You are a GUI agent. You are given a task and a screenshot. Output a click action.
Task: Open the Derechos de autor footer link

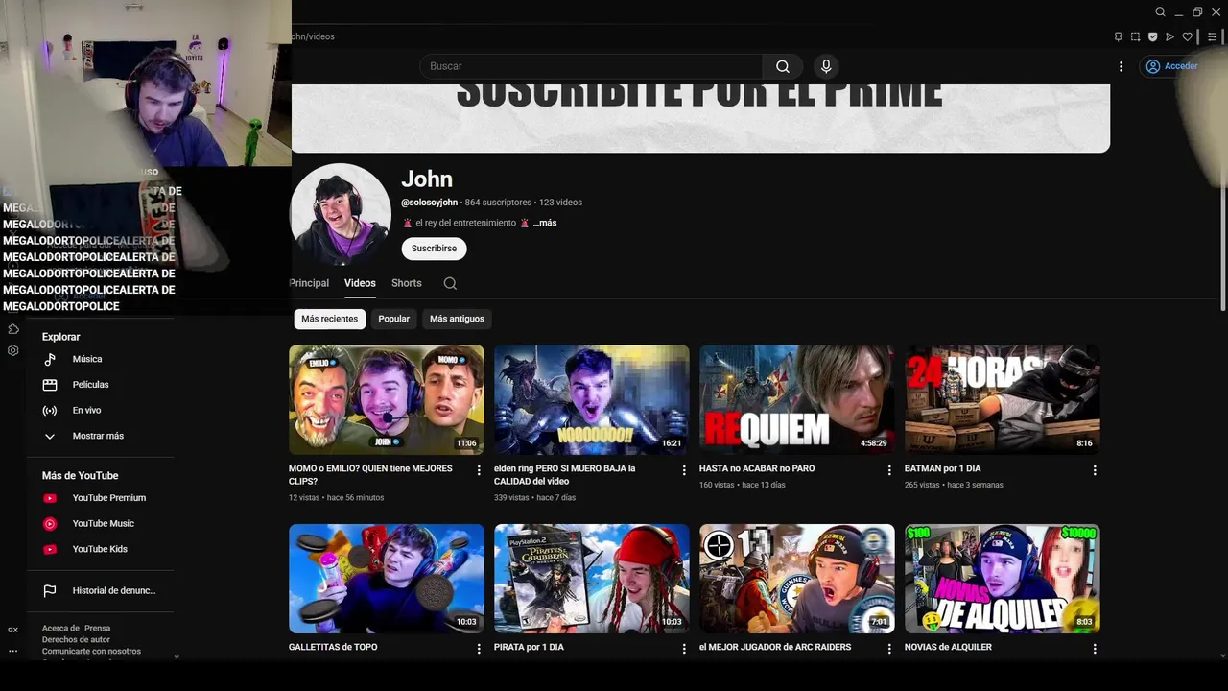[x=76, y=640]
